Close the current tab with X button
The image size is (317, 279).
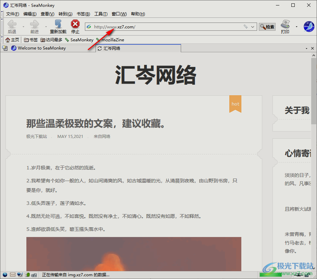tap(312, 48)
